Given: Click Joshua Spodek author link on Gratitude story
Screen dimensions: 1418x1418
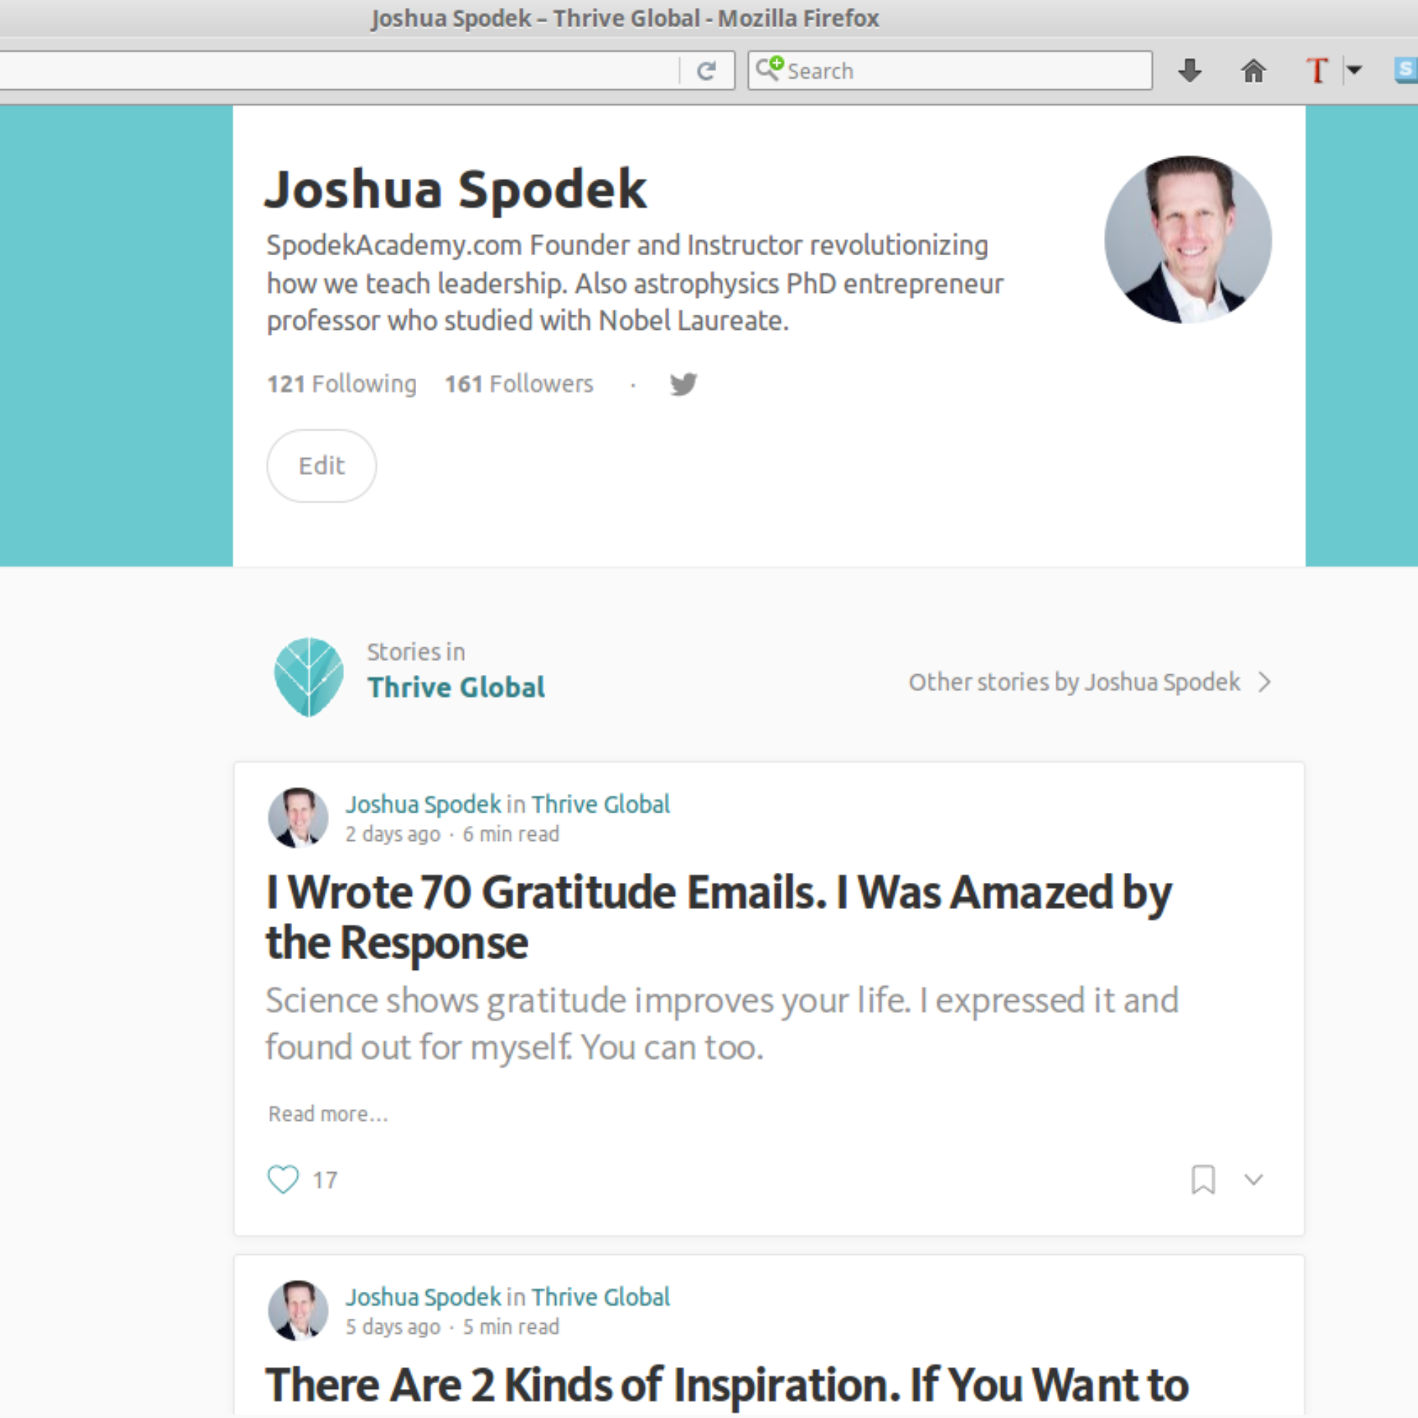Looking at the screenshot, I should click(x=423, y=805).
